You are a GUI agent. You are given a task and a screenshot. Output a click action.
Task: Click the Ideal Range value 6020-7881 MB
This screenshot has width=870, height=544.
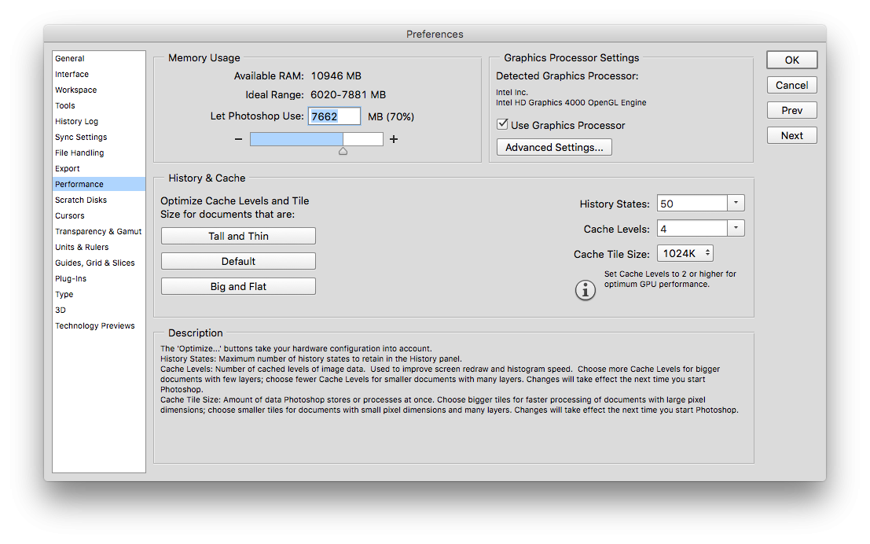click(x=348, y=95)
